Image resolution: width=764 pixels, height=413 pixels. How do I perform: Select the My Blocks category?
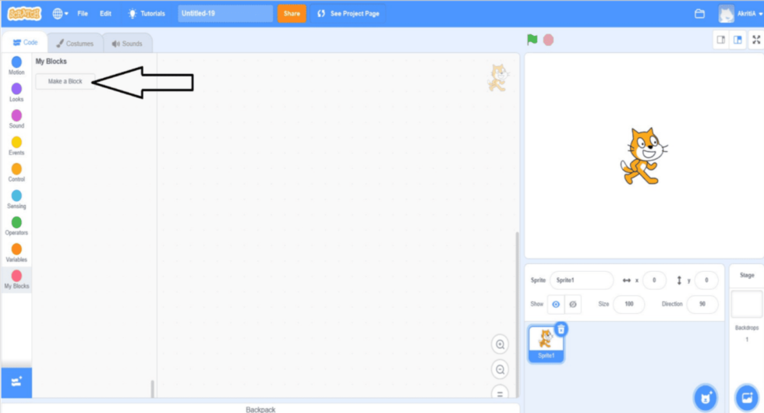16,280
